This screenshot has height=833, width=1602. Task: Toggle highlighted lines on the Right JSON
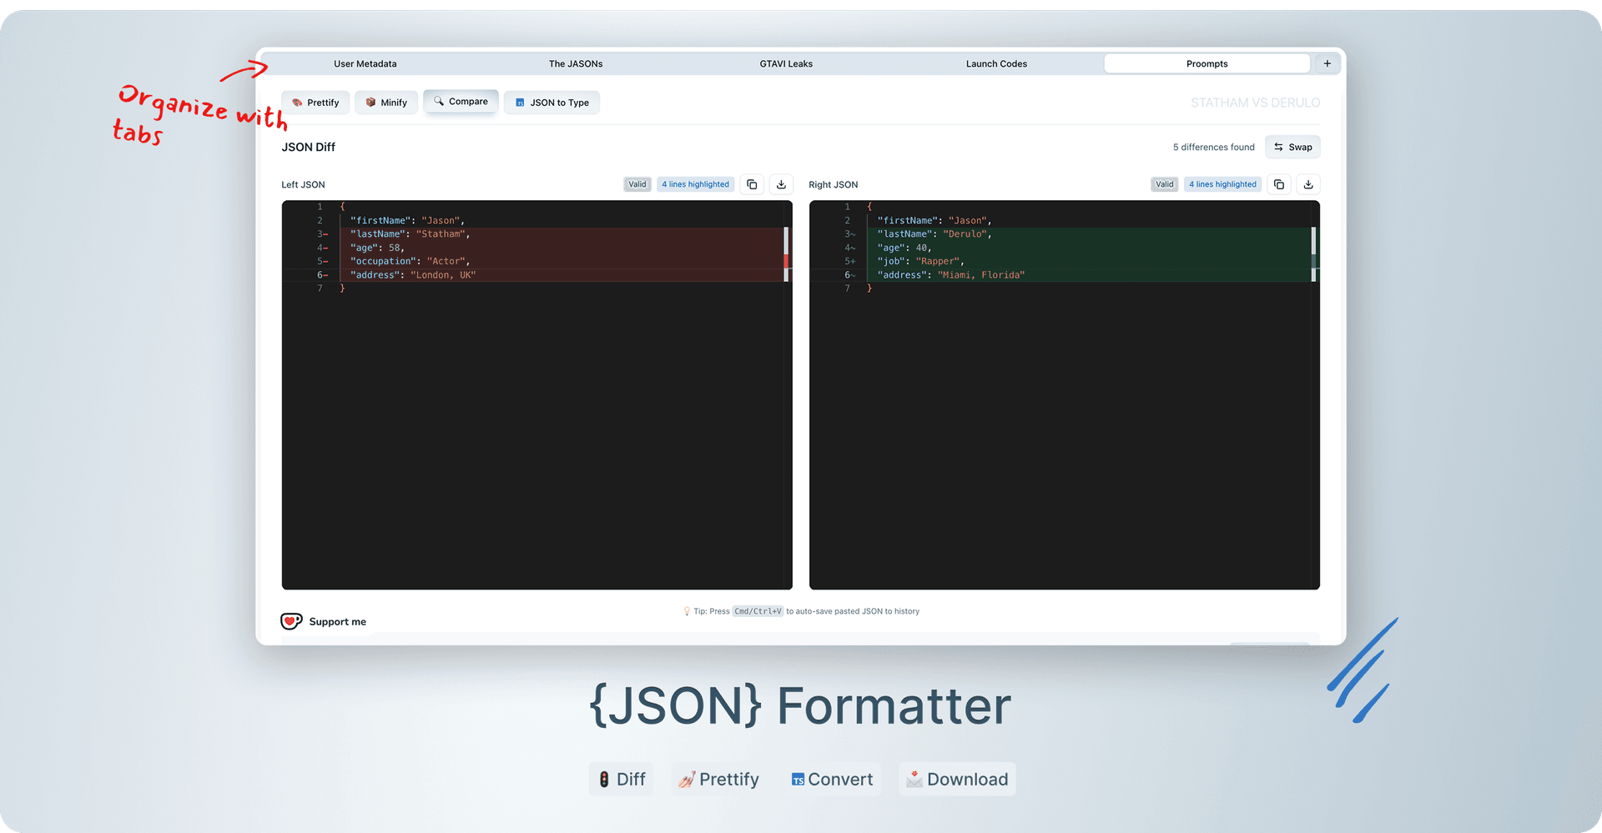1222,183
